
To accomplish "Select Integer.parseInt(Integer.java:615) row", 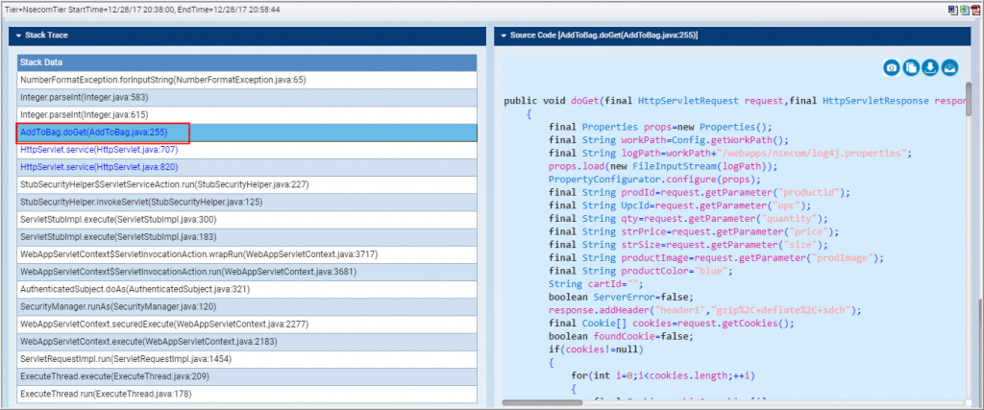I will point(247,115).
